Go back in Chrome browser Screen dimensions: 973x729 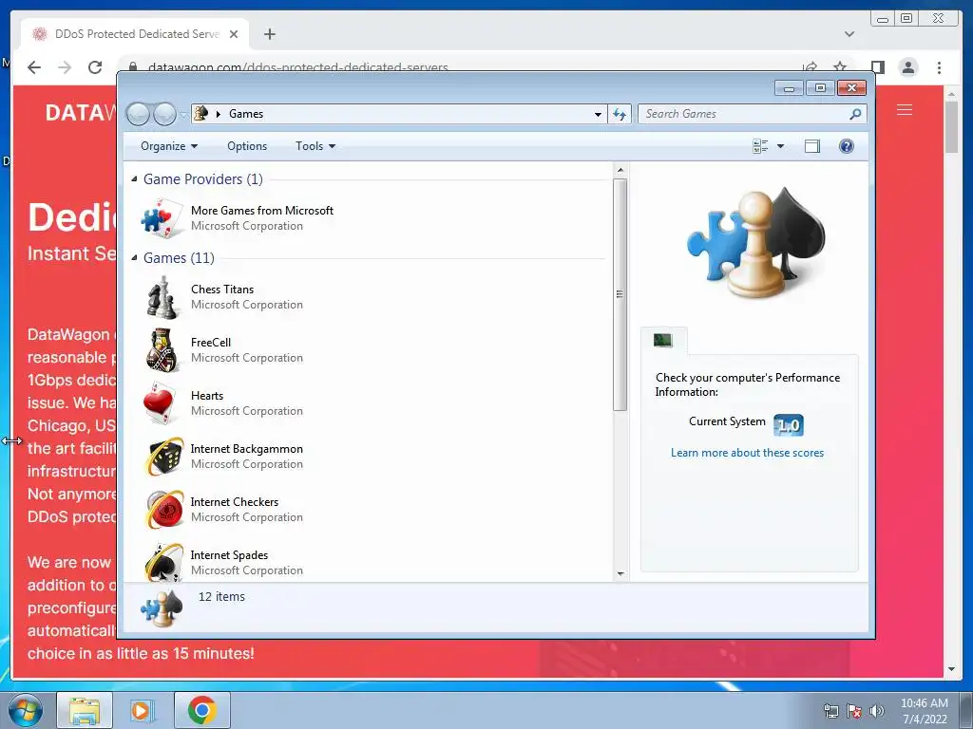click(34, 67)
